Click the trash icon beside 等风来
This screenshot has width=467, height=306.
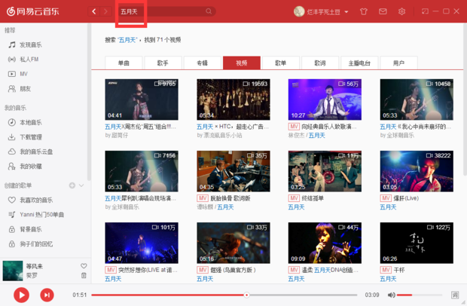[84, 275]
